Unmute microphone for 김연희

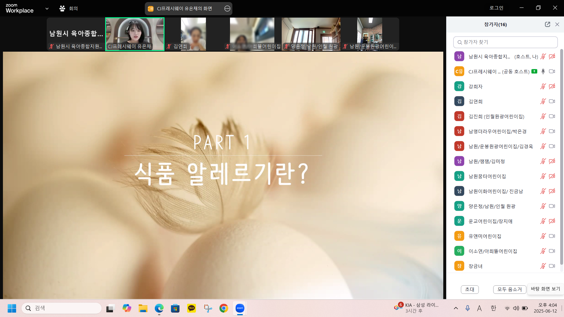(543, 102)
